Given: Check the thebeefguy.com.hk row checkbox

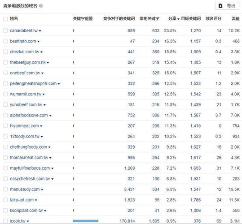Looking at the screenshot, I should click(x=5, y=62).
